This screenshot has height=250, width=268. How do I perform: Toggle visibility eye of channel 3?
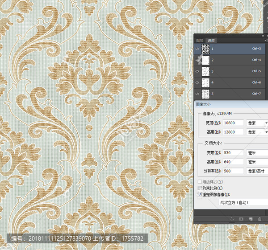pos(197,71)
